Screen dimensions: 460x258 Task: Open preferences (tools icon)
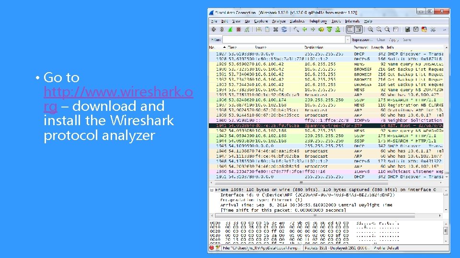[x=433, y=30]
